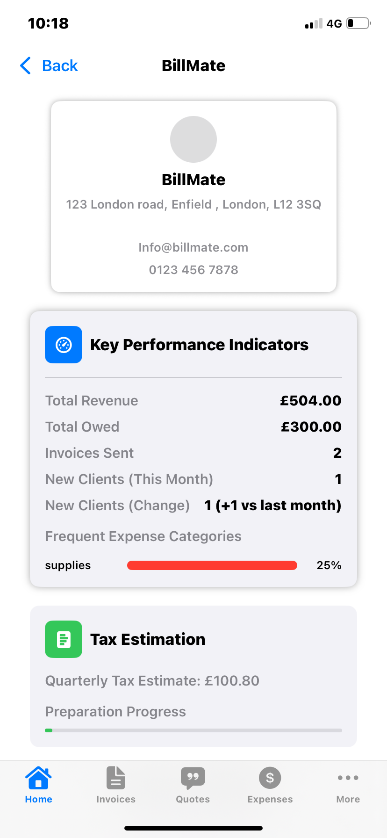Screen dimensions: 387x838
Task: Tap the battery status icon
Action: tap(358, 23)
